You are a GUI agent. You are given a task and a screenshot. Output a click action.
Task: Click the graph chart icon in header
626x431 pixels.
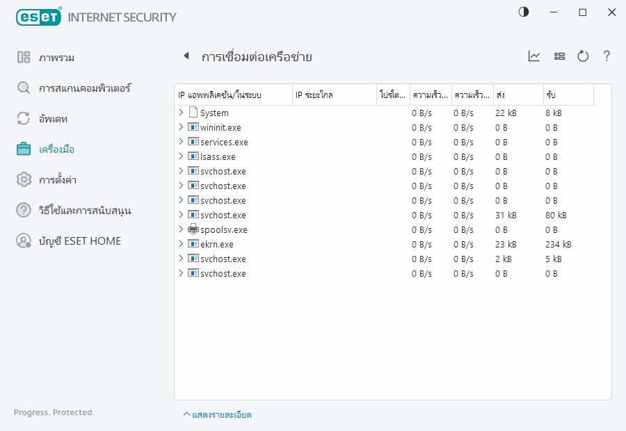pos(534,56)
